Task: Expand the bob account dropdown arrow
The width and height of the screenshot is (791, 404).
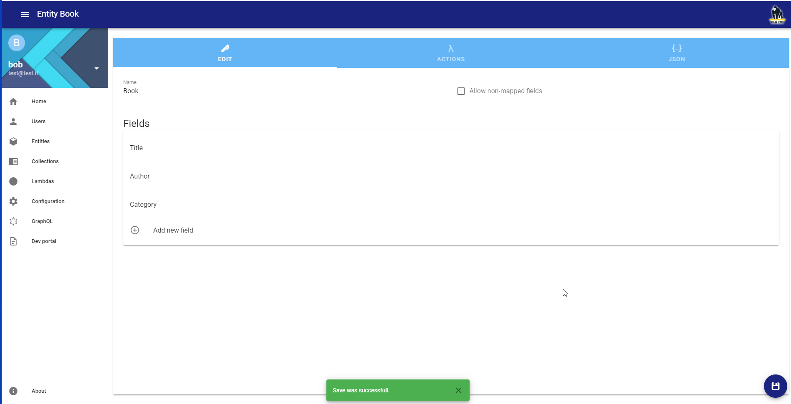Action: (97, 69)
